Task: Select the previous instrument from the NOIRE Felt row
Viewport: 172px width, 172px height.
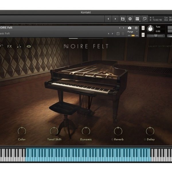Action: tap(120, 28)
